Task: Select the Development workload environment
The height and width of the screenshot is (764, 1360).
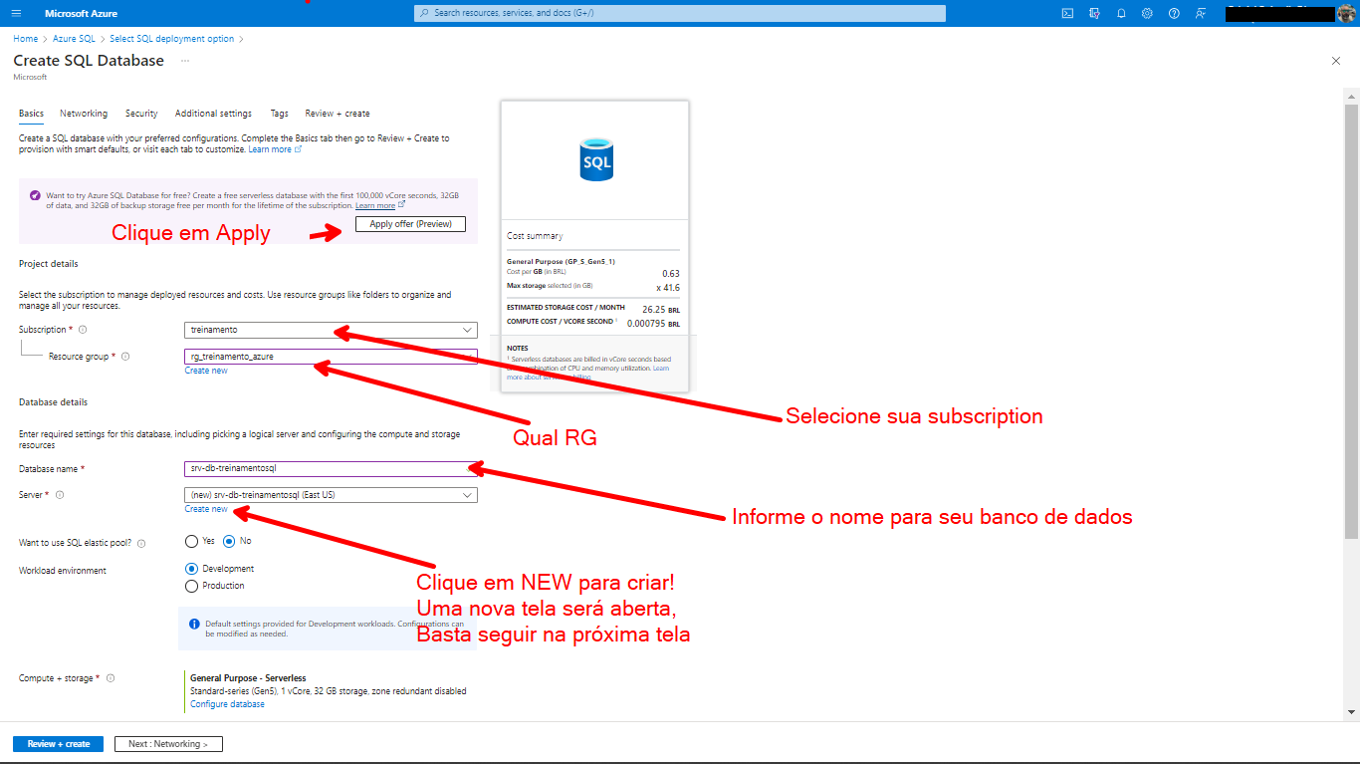Action: (x=190, y=569)
